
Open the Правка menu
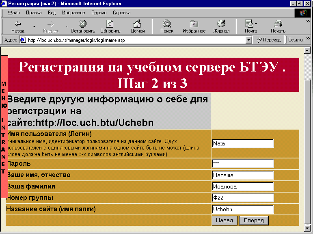pyautogui.click(x=34, y=13)
